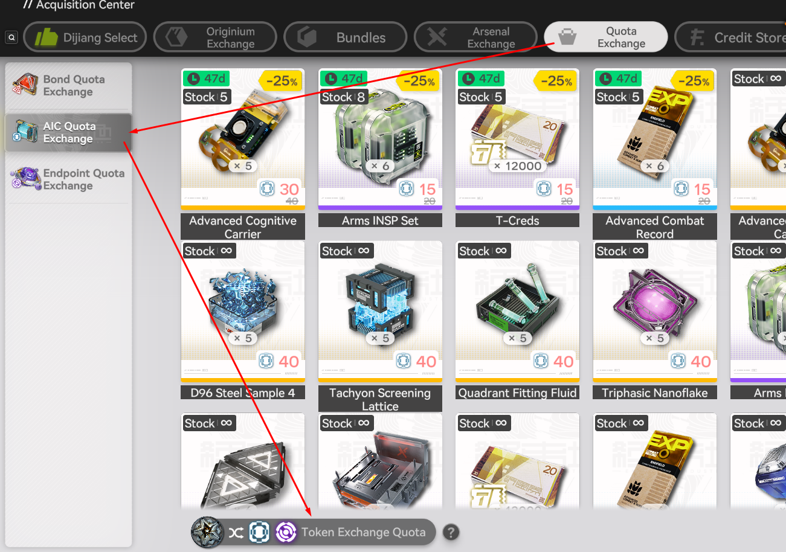Choose the discounted T-Creds x12000 item
Image resolution: width=786 pixels, height=552 pixels.
click(517, 148)
